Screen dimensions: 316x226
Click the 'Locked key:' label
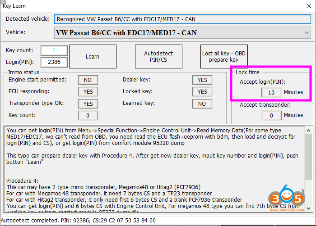pyautogui.click(x=138, y=91)
